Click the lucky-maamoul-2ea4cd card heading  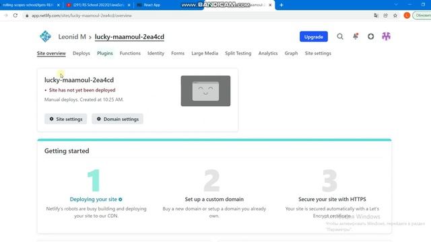[x=79, y=80]
